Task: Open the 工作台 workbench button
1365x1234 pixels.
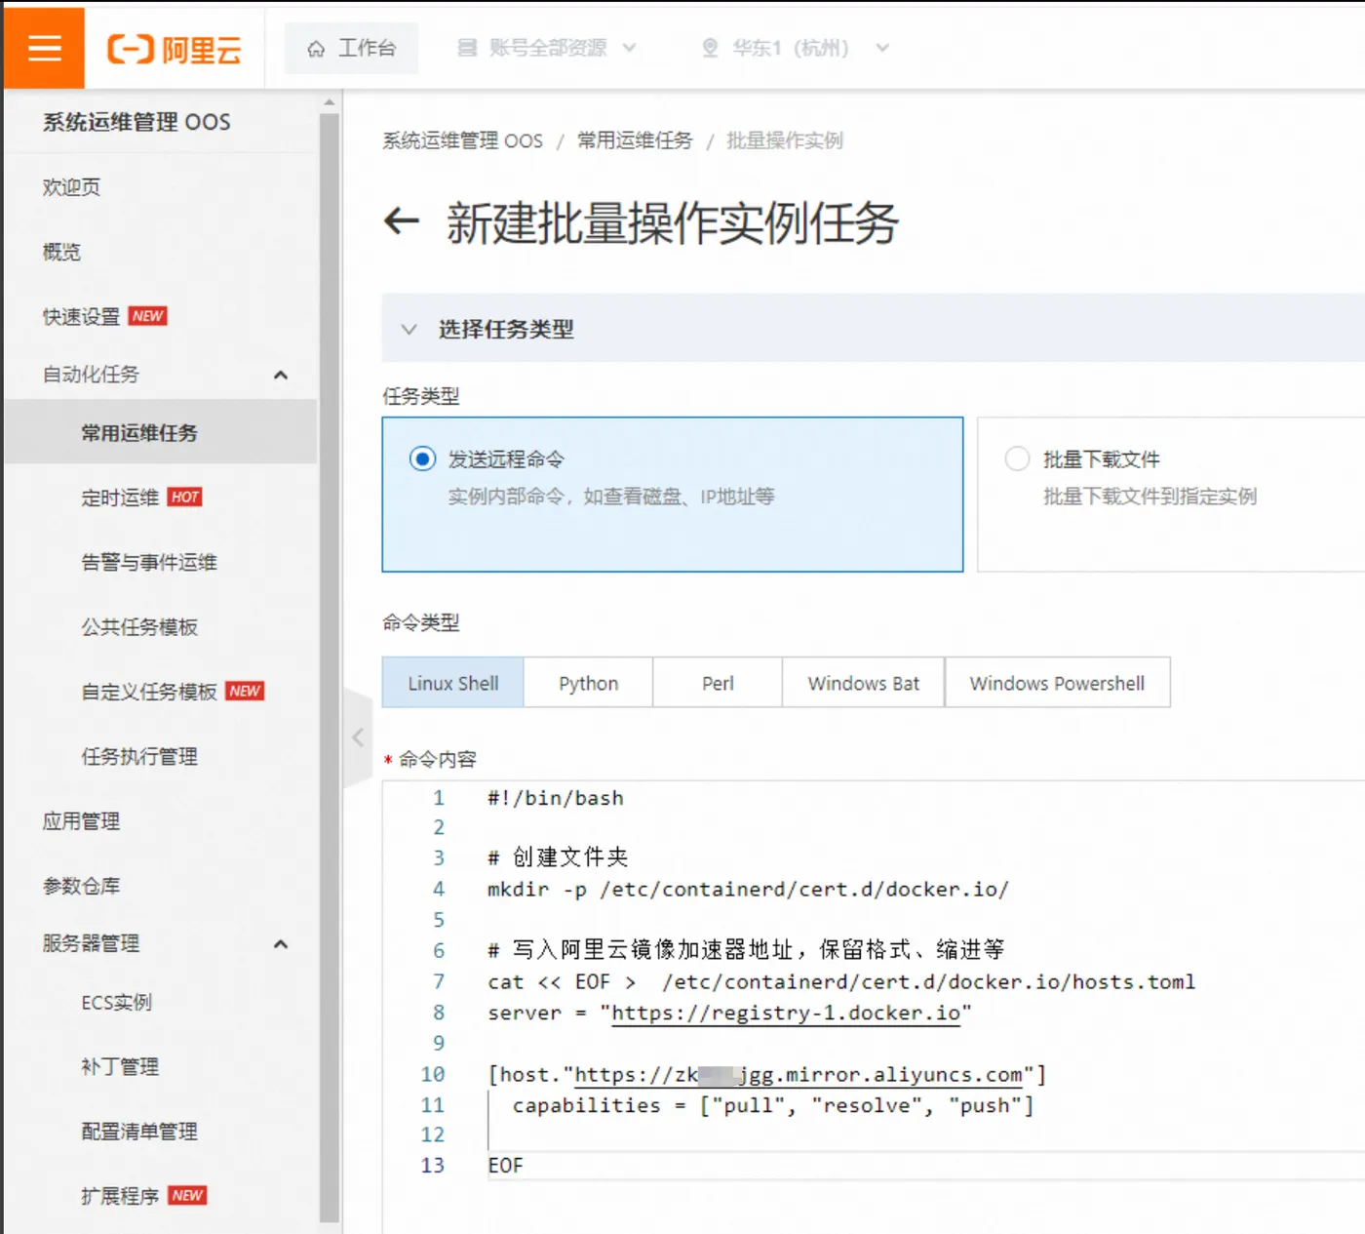Action: coord(352,48)
